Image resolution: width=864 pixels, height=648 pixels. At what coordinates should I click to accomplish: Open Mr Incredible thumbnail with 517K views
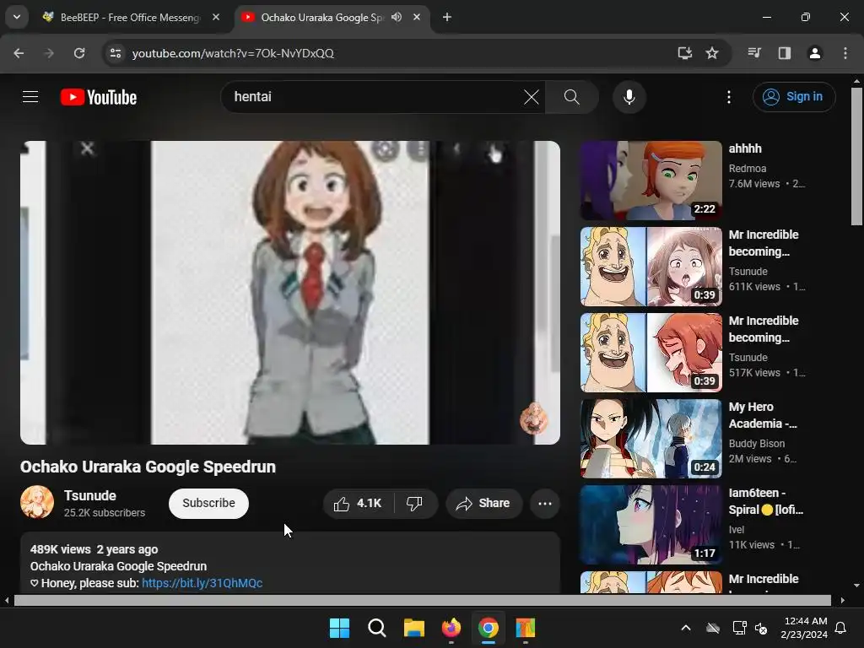pyautogui.click(x=651, y=353)
